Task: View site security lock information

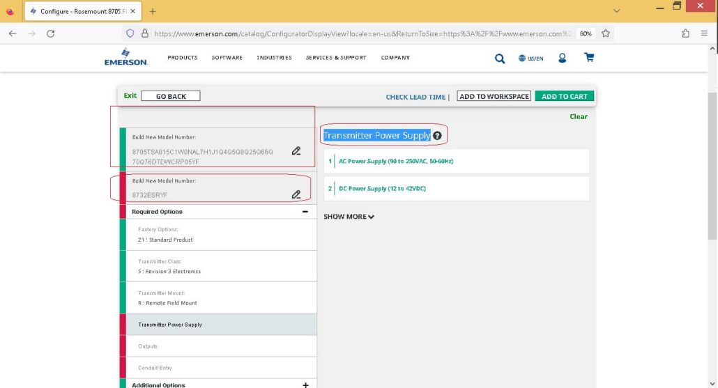Action: [x=145, y=33]
